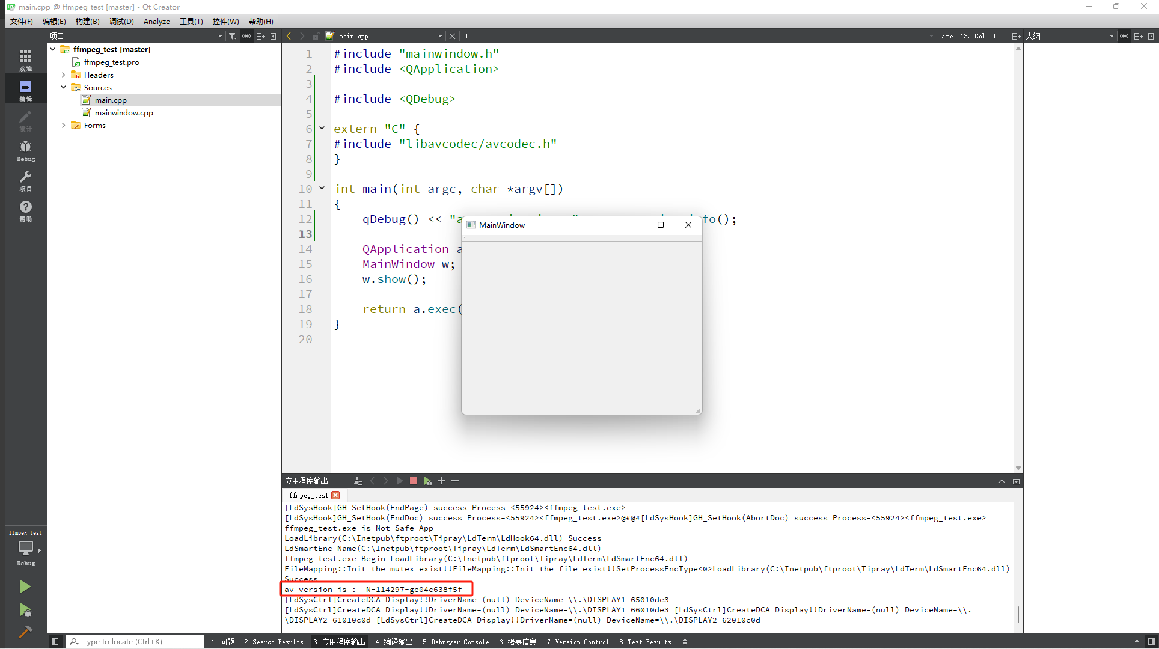Toggle the left sidebar visibility button
The height and width of the screenshot is (649, 1159).
[55, 642]
